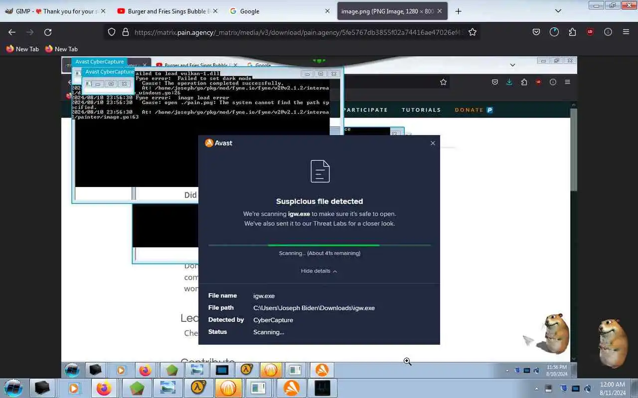Click the green Avast scanning progress bar

323,245
